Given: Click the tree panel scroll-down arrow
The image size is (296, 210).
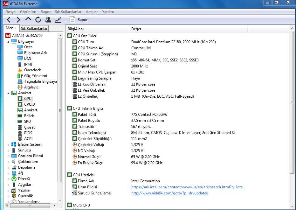Looking at the screenshot, I should pos(60,200).
